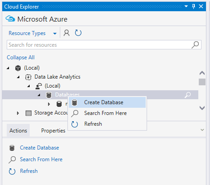The image size is (210, 185).
Task: Click the Databases stack icon in tree
Action: (x=49, y=95)
